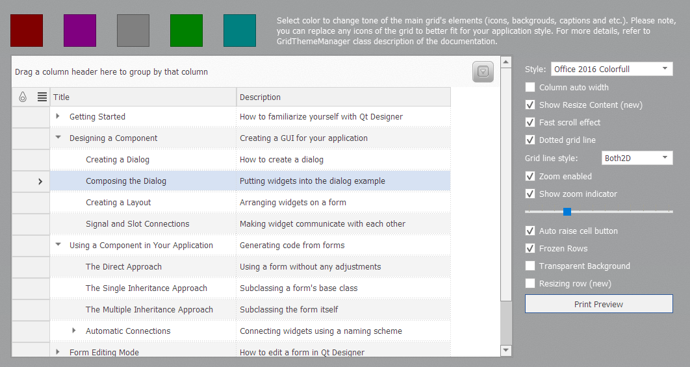Select The Multiple Inheritance Approach row
Image resolution: width=690 pixels, height=367 pixels.
pyautogui.click(x=250, y=310)
